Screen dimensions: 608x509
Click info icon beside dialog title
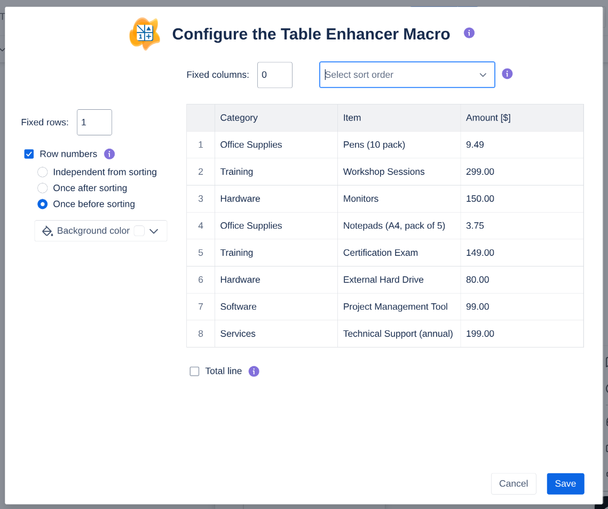pos(469,33)
